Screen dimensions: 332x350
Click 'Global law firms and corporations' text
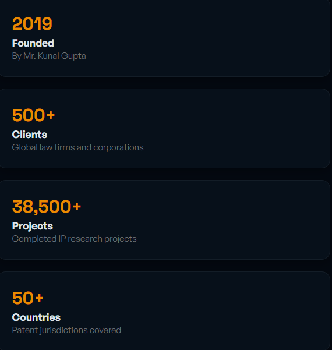tap(77, 147)
